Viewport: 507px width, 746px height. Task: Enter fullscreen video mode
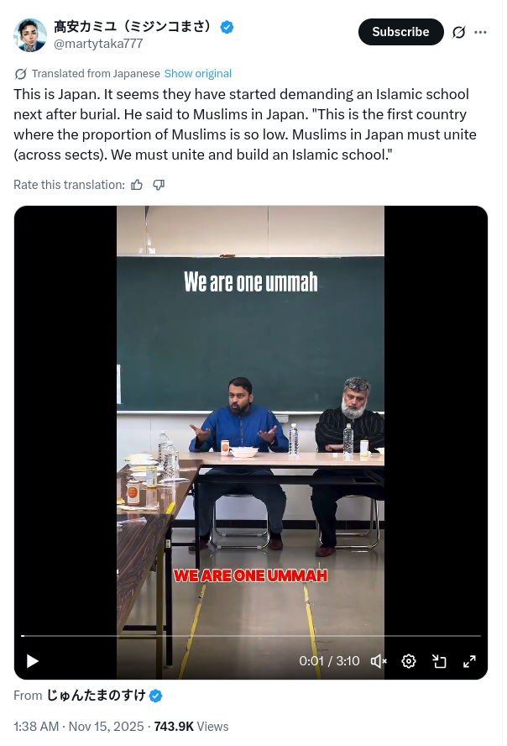[469, 661]
